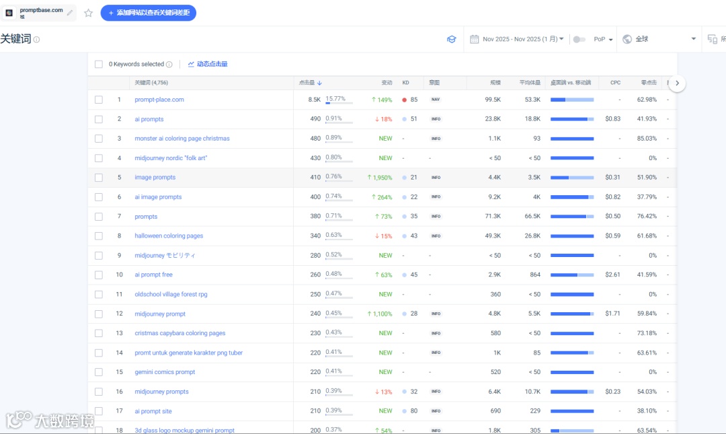This screenshot has width=726, height=434.
Task: Open monster ai coloring page christmas keyword
Action: click(x=182, y=139)
